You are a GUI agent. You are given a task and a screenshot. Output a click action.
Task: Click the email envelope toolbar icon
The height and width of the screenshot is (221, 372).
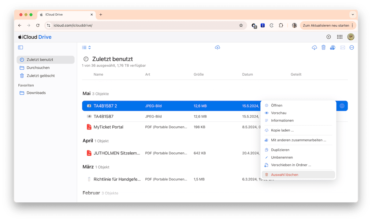click(343, 47)
